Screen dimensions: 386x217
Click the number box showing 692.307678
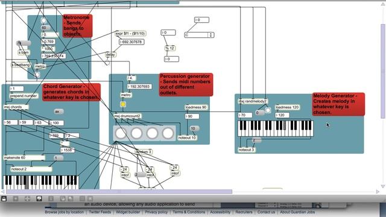(x=131, y=42)
